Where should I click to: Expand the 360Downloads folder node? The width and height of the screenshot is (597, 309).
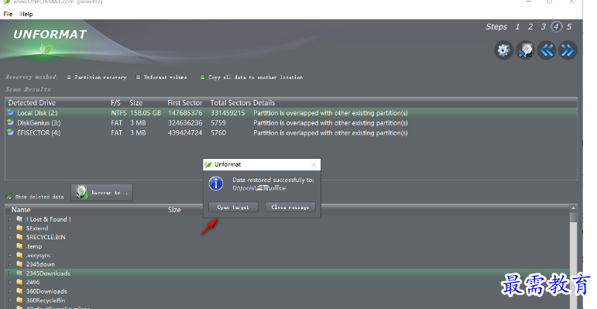[9, 291]
